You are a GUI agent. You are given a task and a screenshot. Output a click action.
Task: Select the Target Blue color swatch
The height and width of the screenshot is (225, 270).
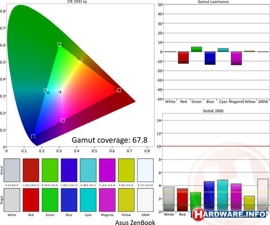(x=69, y=200)
